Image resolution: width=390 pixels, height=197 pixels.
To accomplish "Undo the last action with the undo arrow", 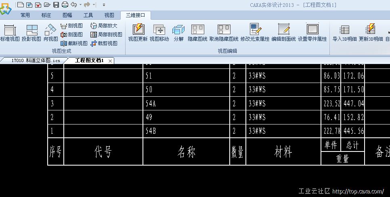I will tap(74, 4).
